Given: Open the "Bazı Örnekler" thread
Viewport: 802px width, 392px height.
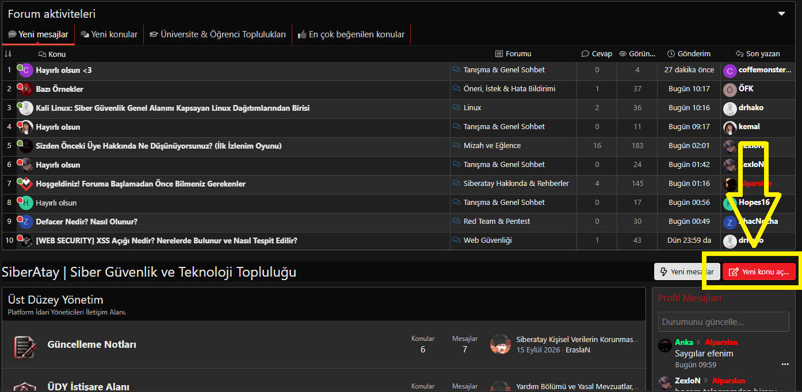Looking at the screenshot, I should [59, 89].
